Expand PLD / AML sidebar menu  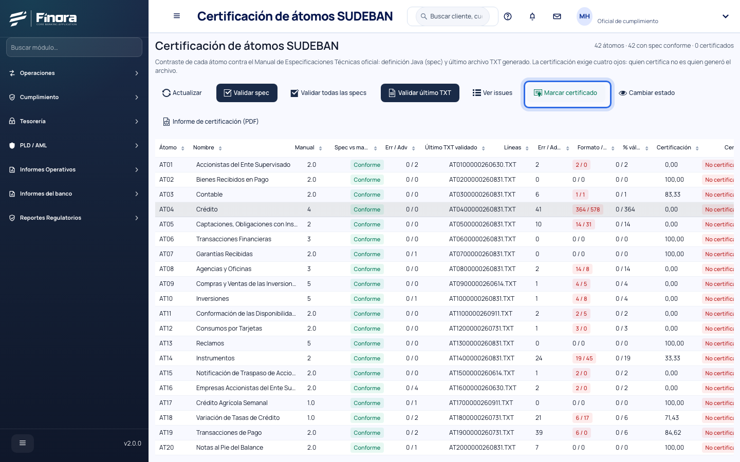pos(74,145)
